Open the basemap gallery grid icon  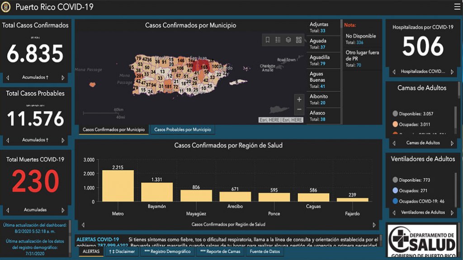[299, 40]
